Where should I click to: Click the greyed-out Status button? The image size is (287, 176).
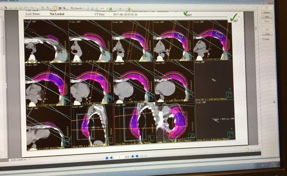click(x=267, y=21)
